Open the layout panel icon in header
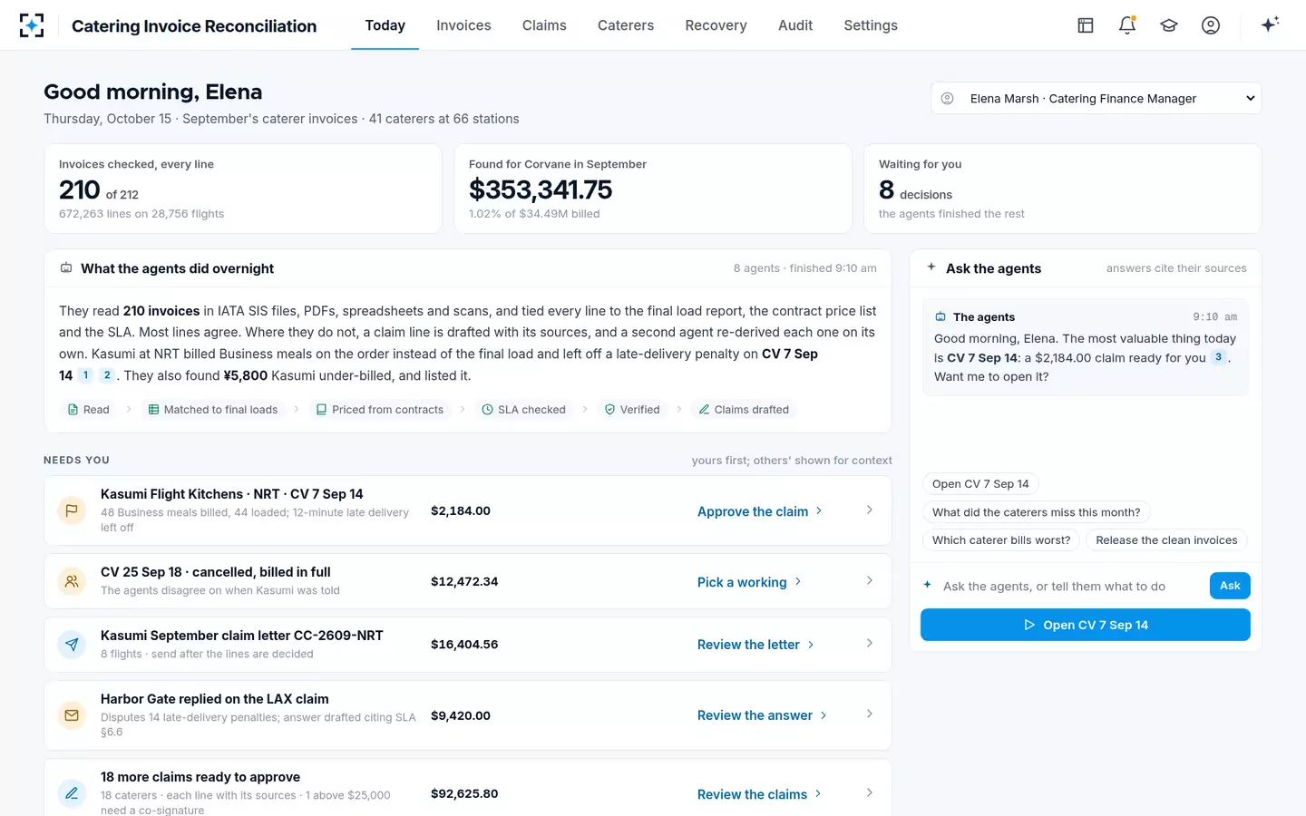This screenshot has height=816, width=1306. (1086, 25)
